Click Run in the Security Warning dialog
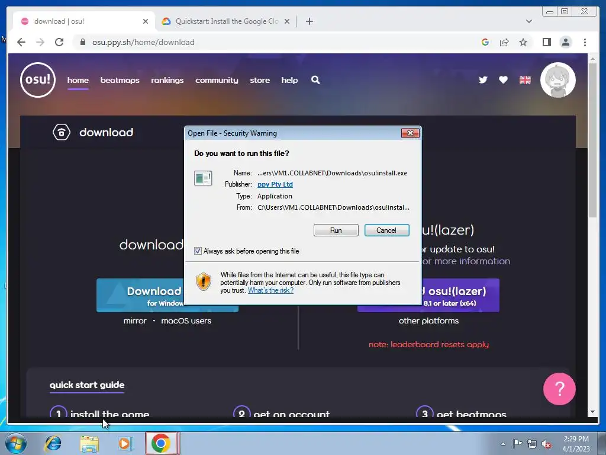Viewport: 606px width, 455px height. 336,230
